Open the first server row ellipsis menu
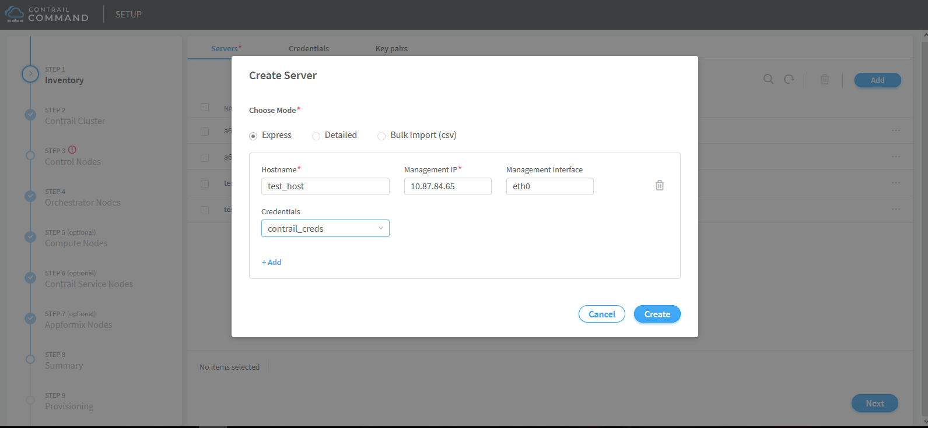 896,130
